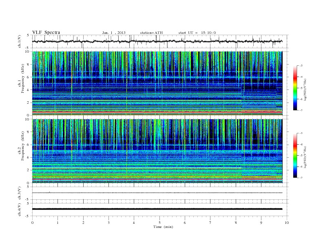Image resolution: width=323 pixels, height=250 pixels.
Task: Click the ch.4 thick voltage trace panel
Action: point(160,210)
